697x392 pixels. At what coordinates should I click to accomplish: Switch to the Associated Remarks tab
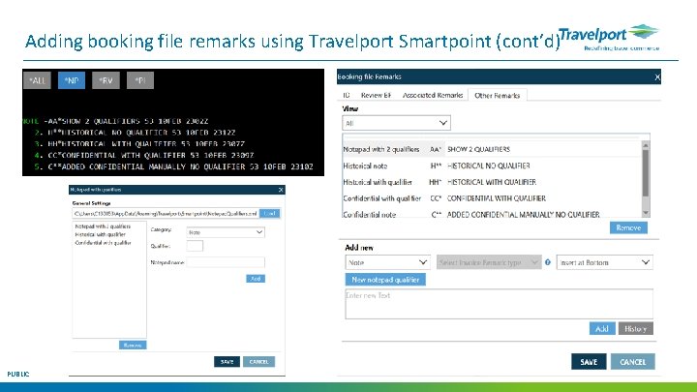pyautogui.click(x=433, y=95)
